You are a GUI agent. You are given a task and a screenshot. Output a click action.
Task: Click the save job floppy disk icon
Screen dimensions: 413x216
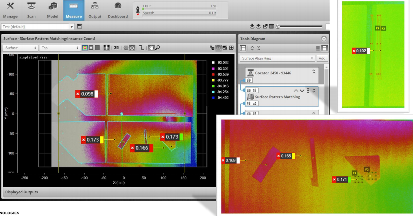point(80,26)
